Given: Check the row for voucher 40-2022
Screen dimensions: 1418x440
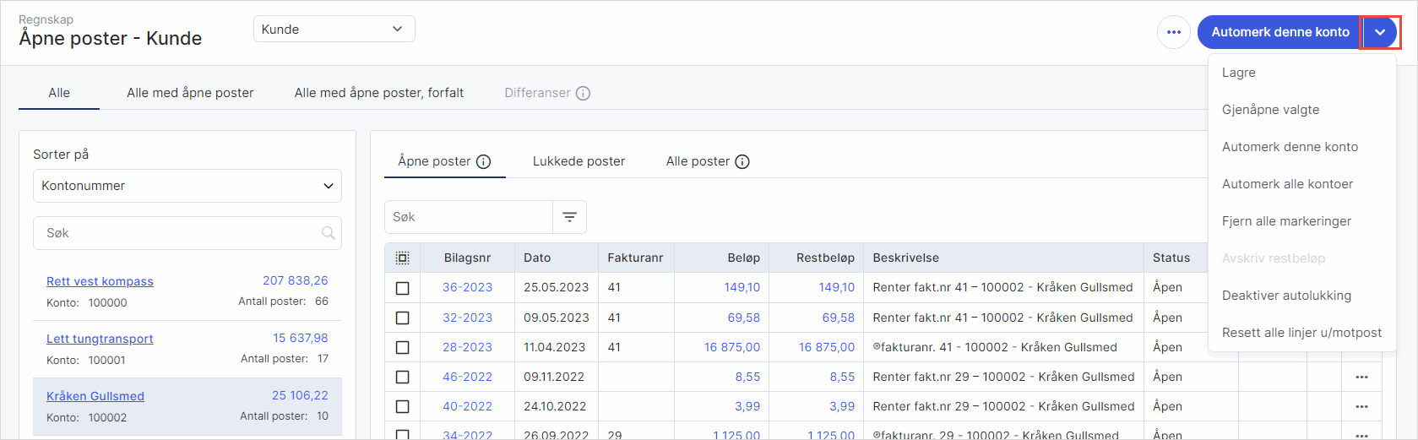Looking at the screenshot, I should 403,406.
